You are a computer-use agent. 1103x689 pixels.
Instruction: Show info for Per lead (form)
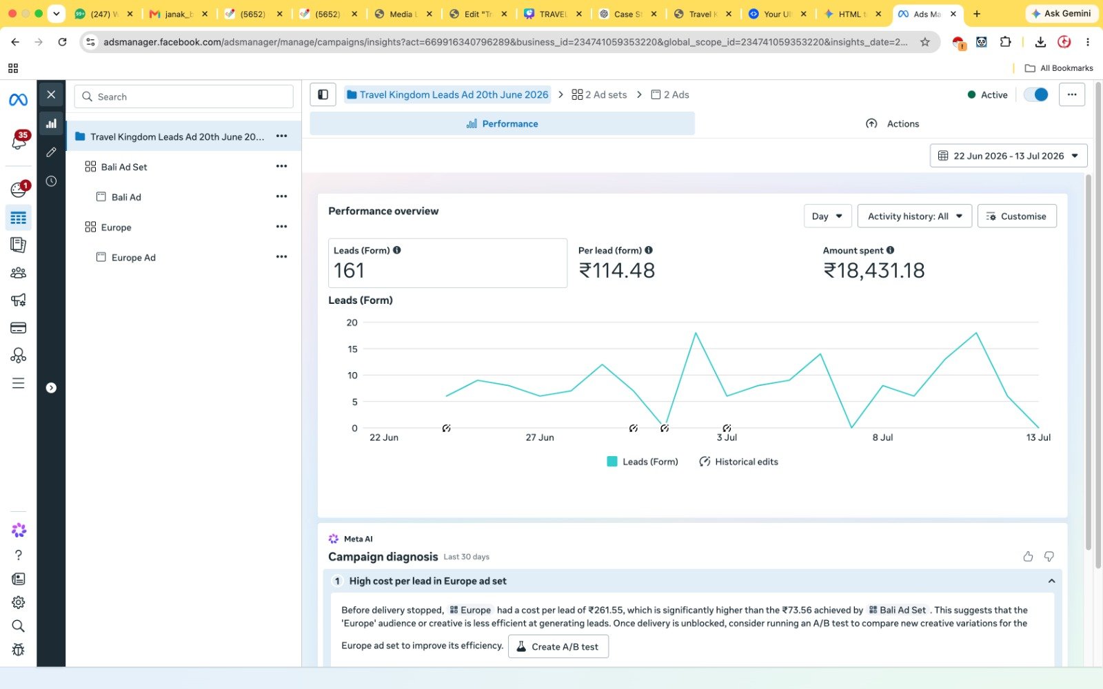click(x=649, y=250)
